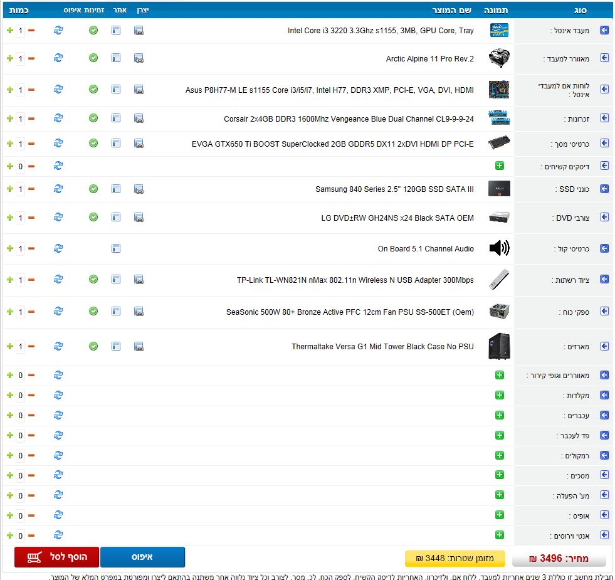The height and width of the screenshot is (580, 615).
Task: Click the site info icon for Corsair Vengeance memory
Action: (x=116, y=119)
